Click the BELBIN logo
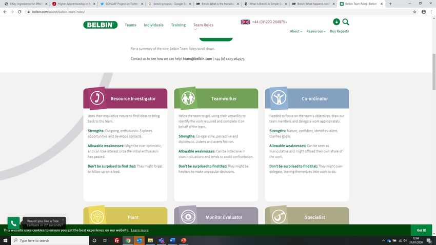This screenshot has width=436, height=245. point(101,25)
